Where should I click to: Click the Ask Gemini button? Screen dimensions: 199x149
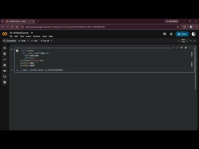click(x=172, y=21)
